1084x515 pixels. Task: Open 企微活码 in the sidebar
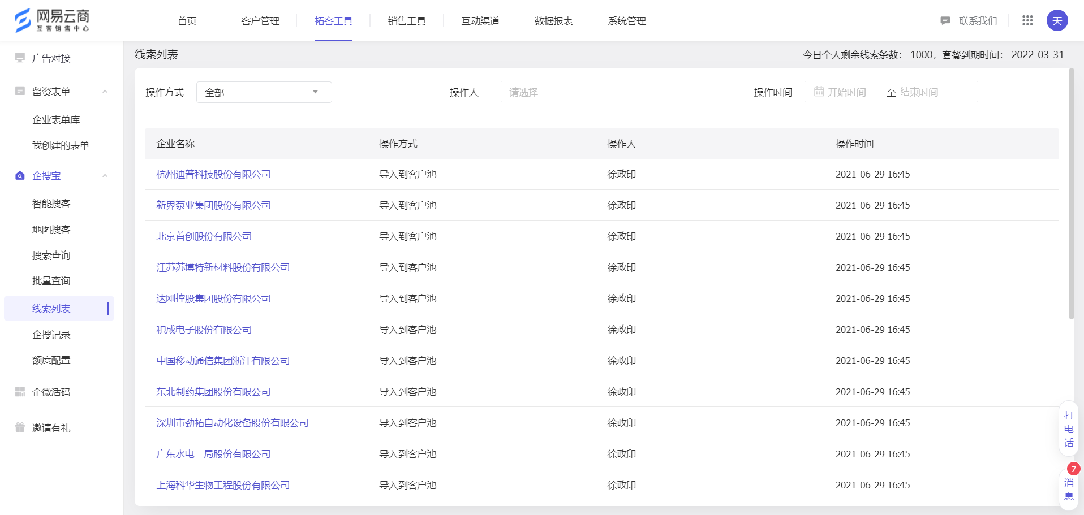[x=51, y=392]
